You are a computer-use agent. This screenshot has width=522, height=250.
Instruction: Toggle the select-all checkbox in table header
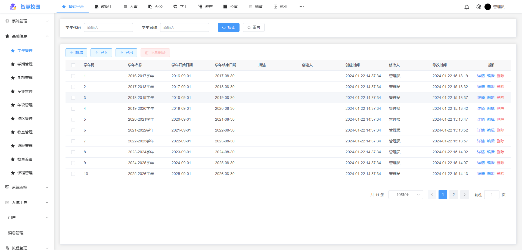73,65
